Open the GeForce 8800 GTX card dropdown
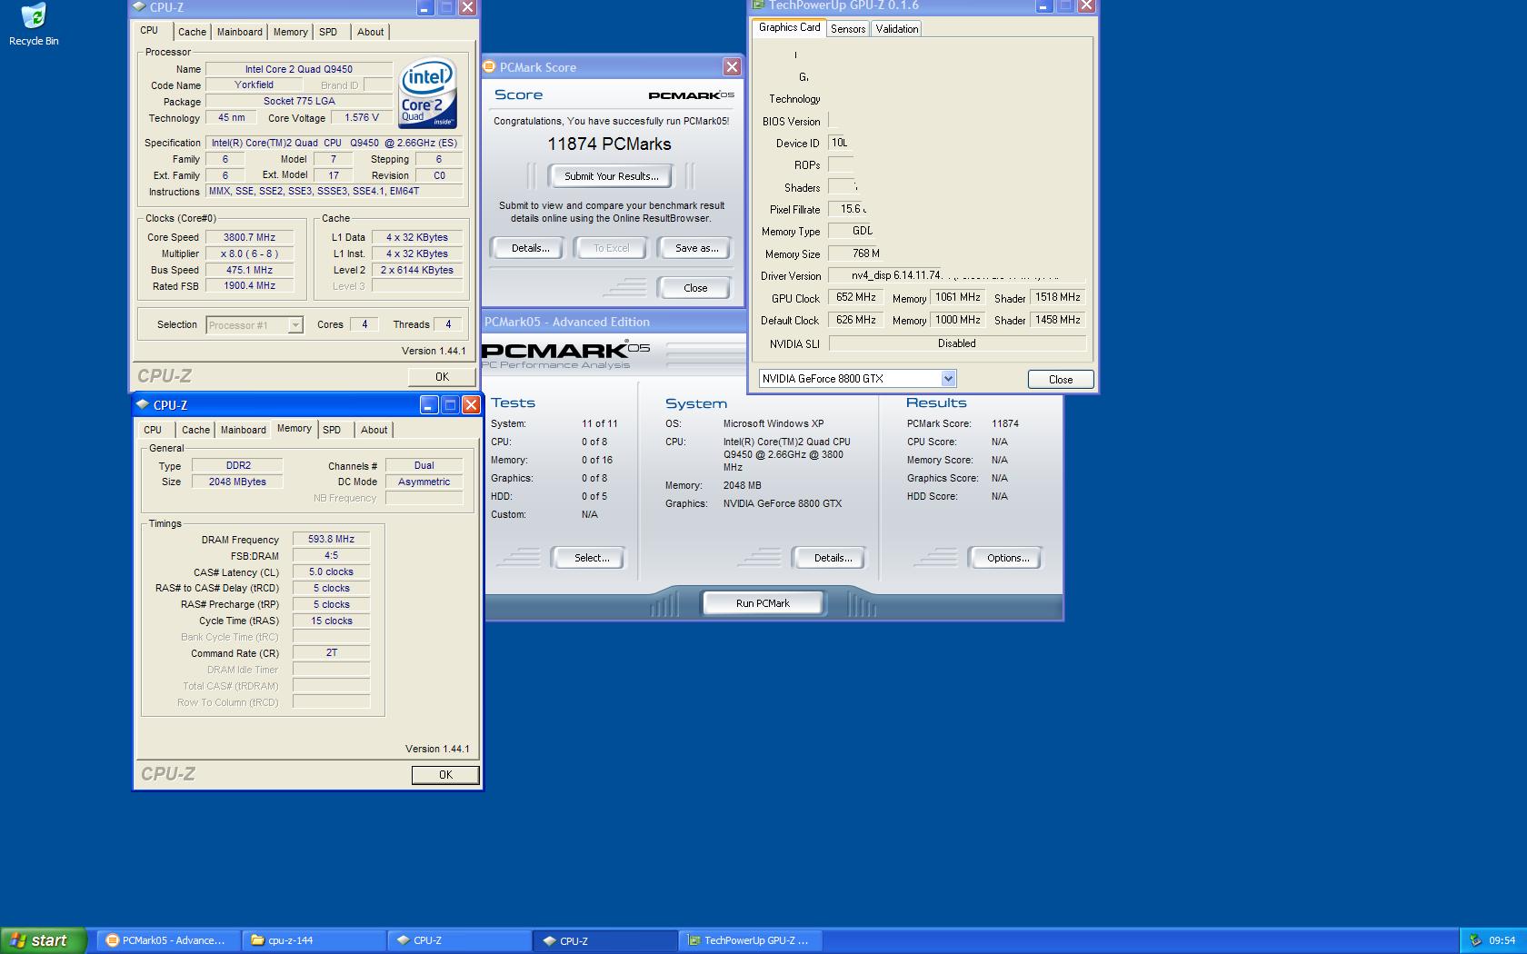Screen dimensions: 1527x954 pos(948,378)
